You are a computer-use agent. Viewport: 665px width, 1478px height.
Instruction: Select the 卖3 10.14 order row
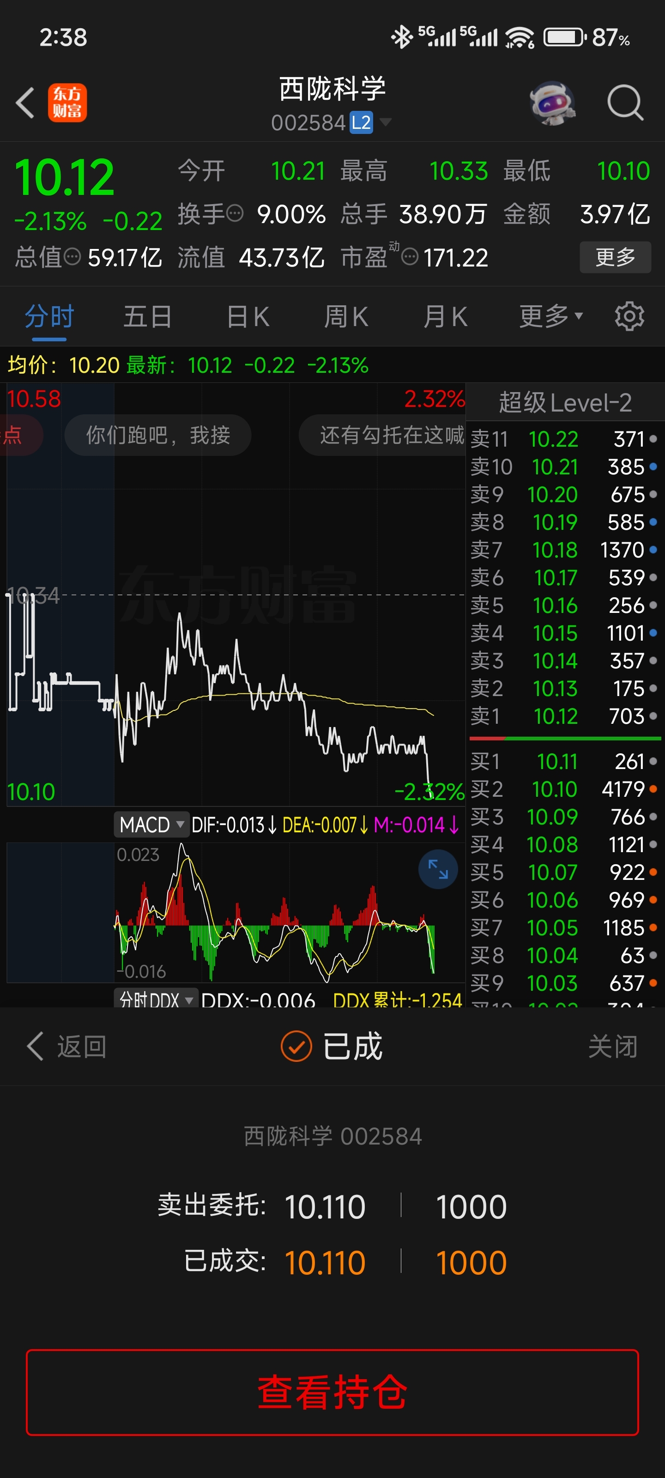click(565, 661)
